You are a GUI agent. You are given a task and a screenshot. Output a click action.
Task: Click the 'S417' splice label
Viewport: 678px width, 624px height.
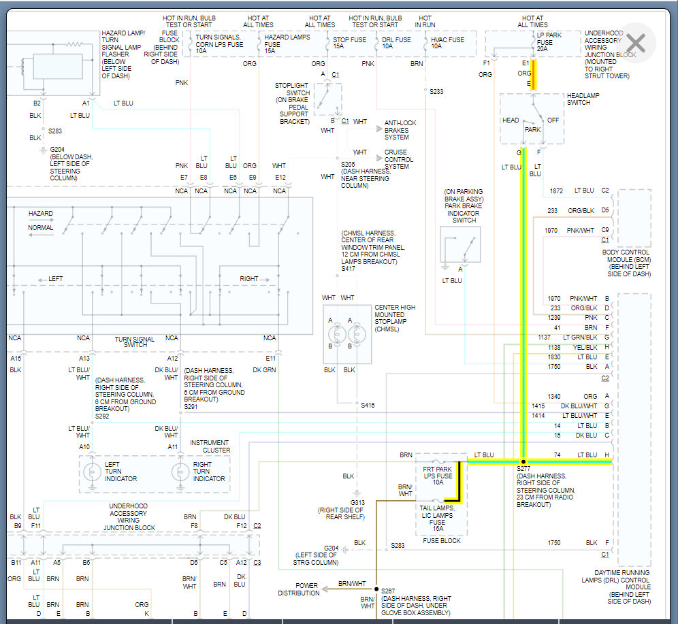coord(348,269)
